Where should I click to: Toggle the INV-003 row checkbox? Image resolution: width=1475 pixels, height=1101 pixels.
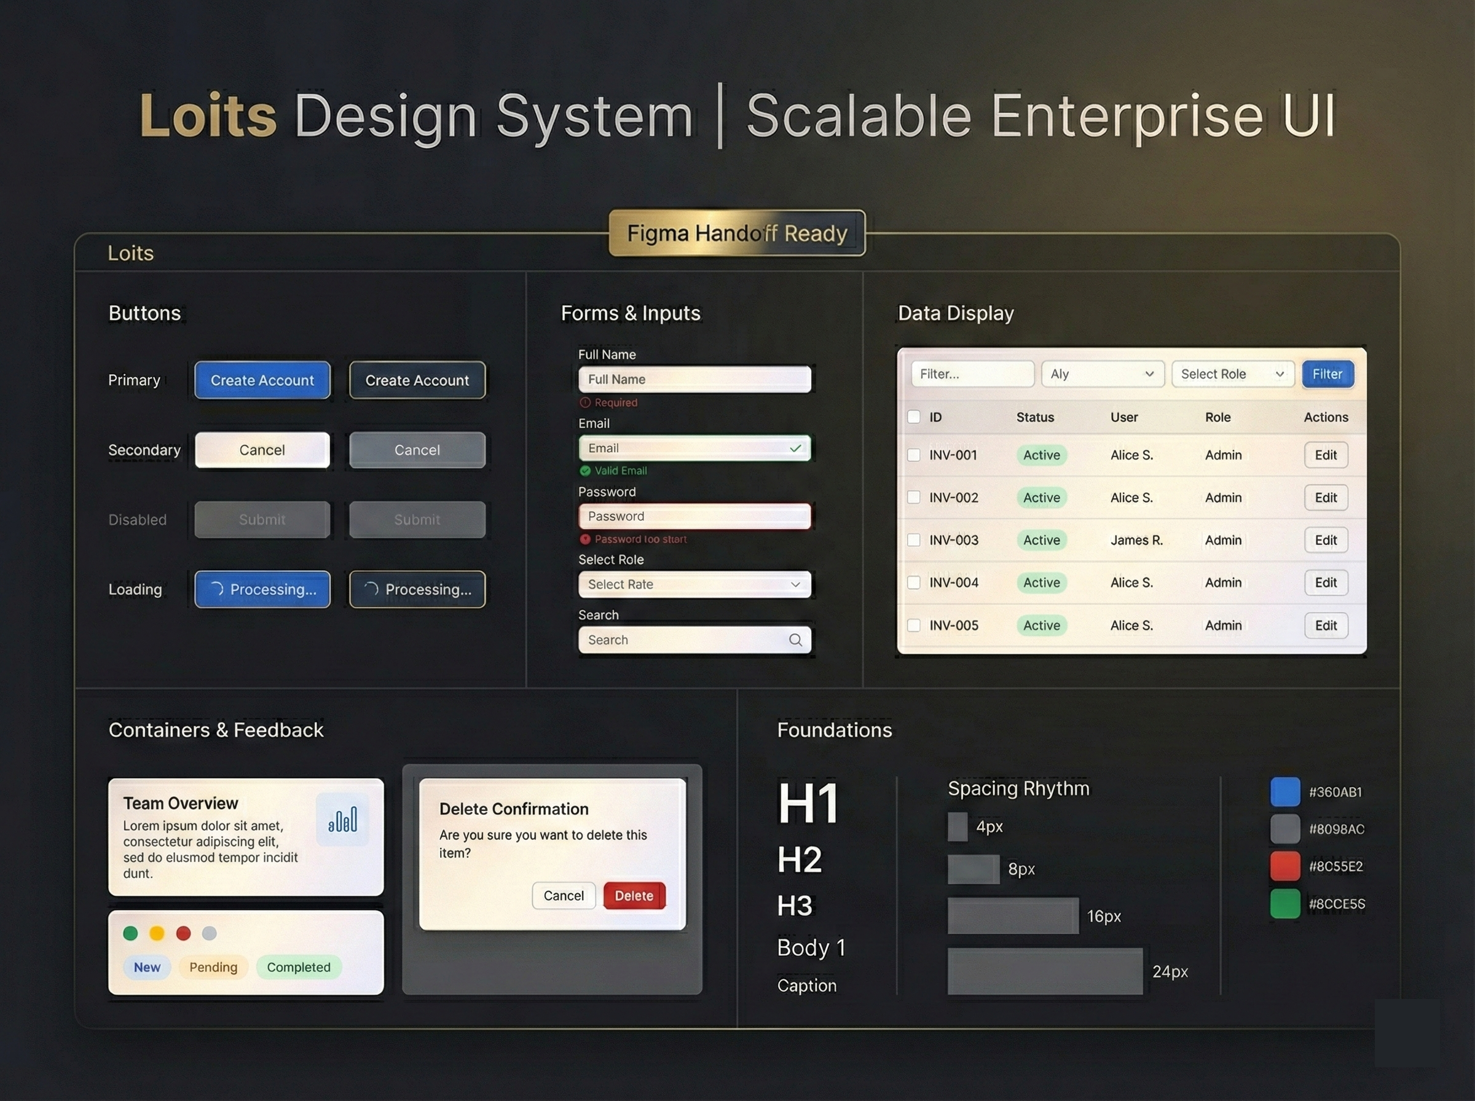point(914,540)
